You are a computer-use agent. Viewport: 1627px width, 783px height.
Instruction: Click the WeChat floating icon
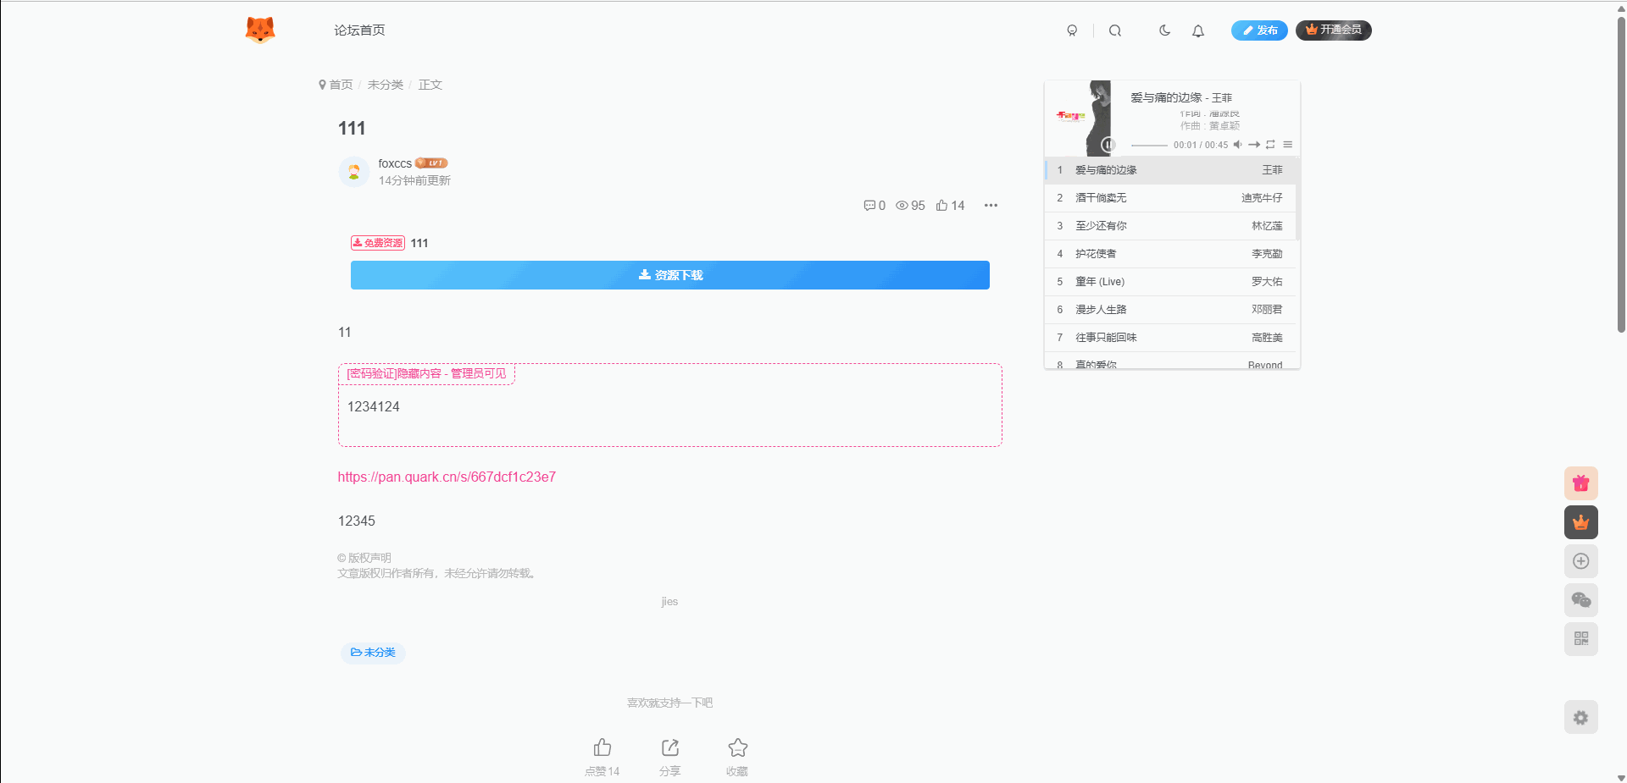pyautogui.click(x=1581, y=600)
